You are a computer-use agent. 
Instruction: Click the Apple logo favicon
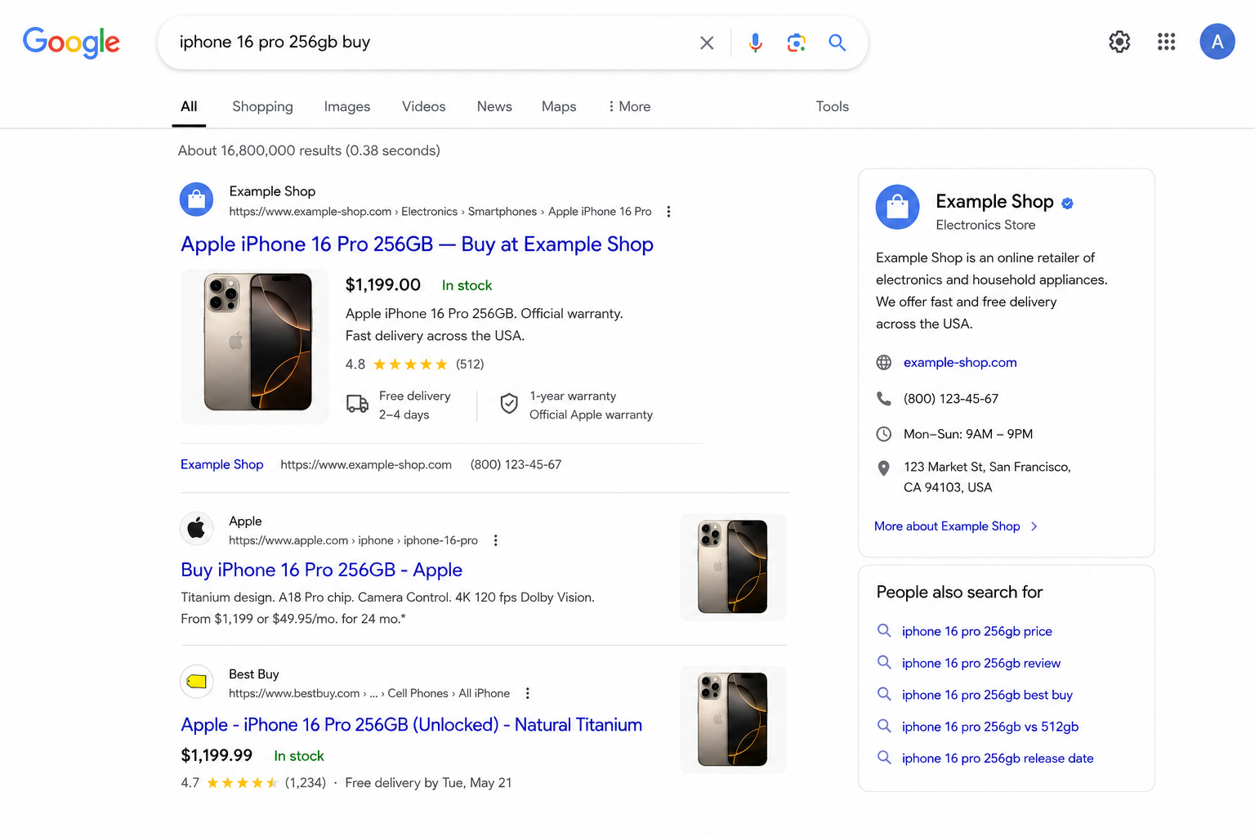pyautogui.click(x=196, y=529)
